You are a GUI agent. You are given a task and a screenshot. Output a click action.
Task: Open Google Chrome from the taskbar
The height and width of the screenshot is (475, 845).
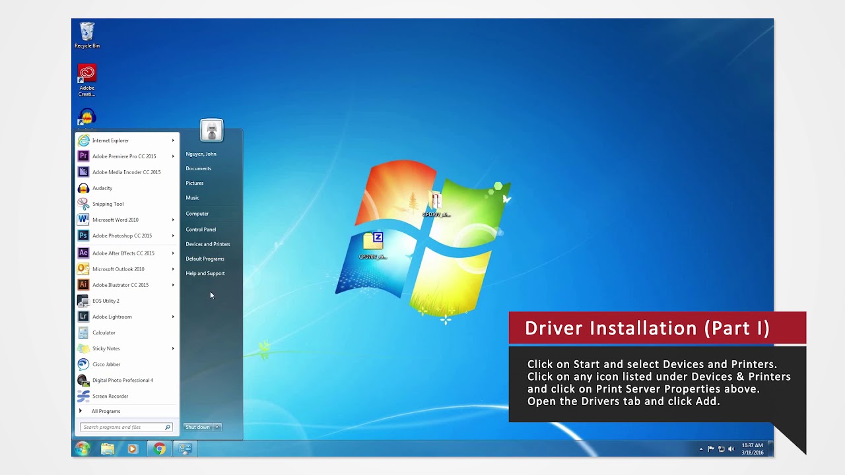coord(159,449)
